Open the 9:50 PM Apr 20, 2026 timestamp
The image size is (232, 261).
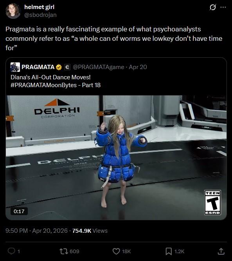pos(36,231)
